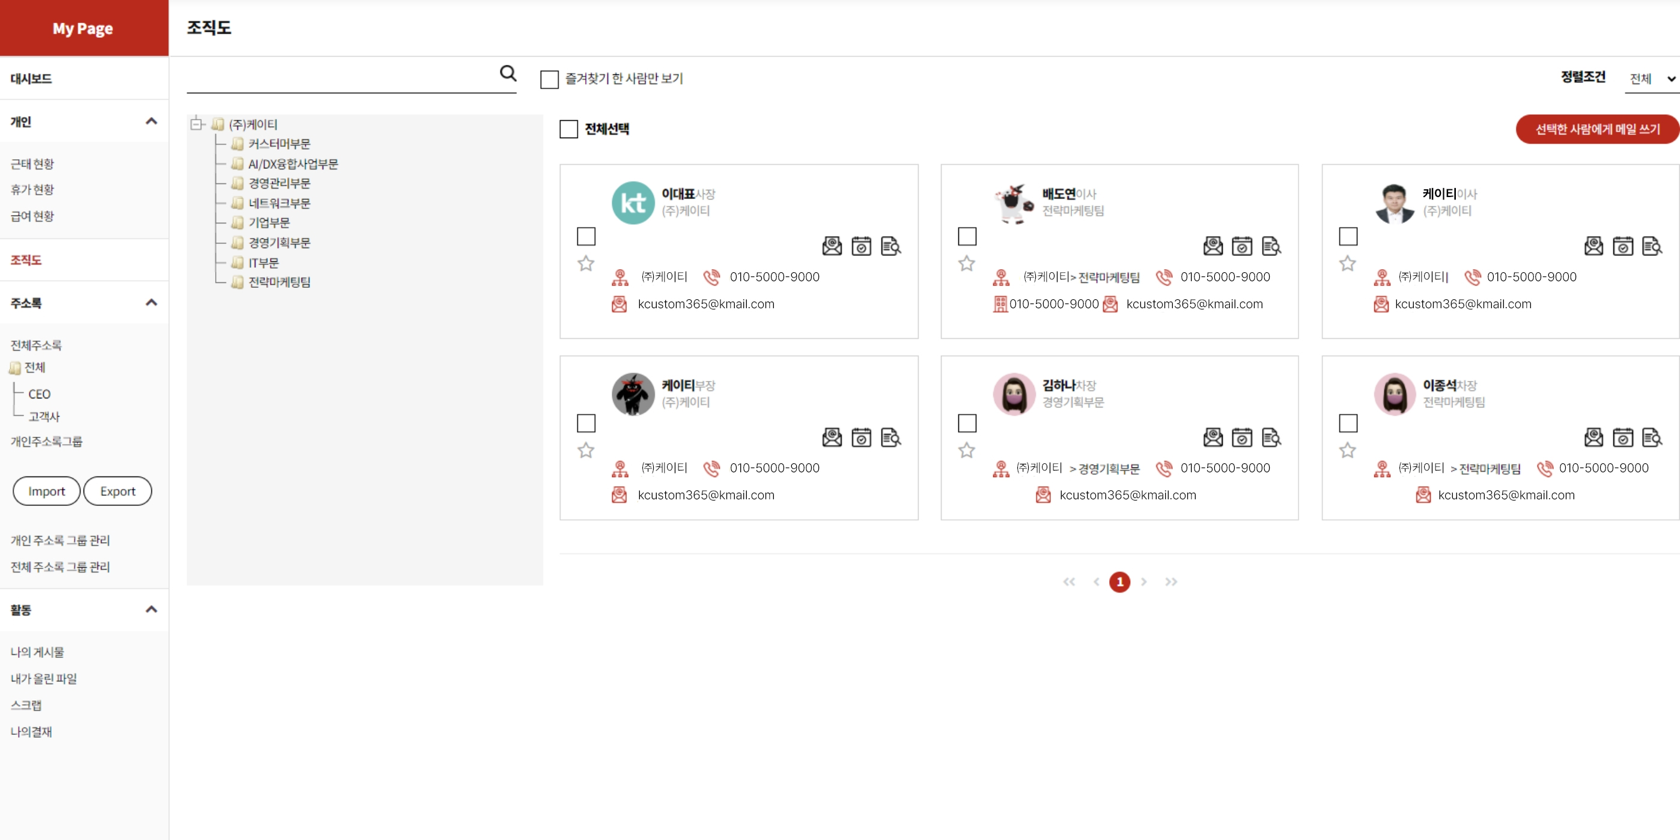Click envelope icon on 케이티부장 card
The height and width of the screenshot is (840, 1680).
point(832,437)
